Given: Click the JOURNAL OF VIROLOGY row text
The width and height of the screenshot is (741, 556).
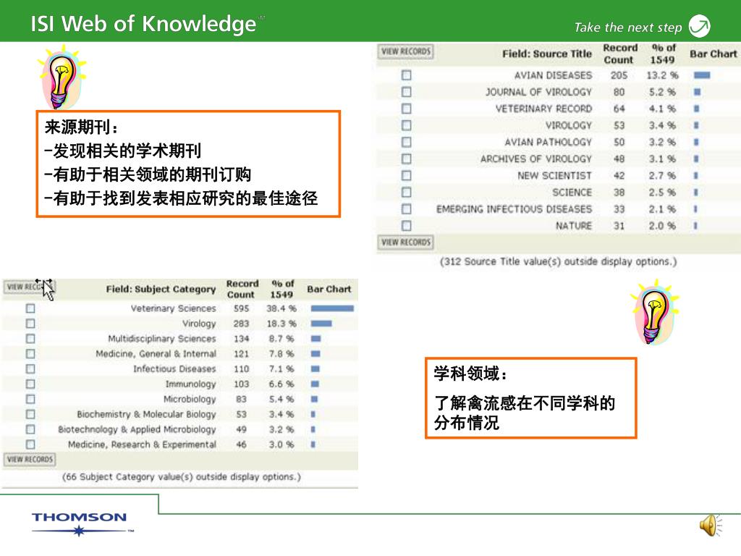Looking at the screenshot, I should 538,92.
